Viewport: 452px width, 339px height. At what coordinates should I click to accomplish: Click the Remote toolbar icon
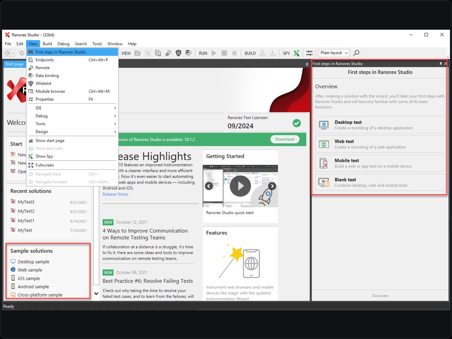[x=168, y=53]
